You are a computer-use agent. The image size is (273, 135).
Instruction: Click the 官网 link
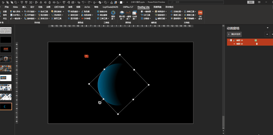point(5,15)
